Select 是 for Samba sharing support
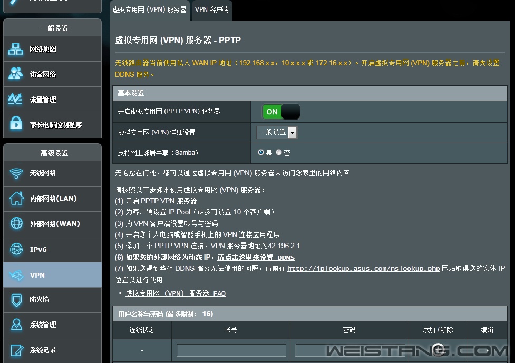515x363 pixels. click(261, 152)
